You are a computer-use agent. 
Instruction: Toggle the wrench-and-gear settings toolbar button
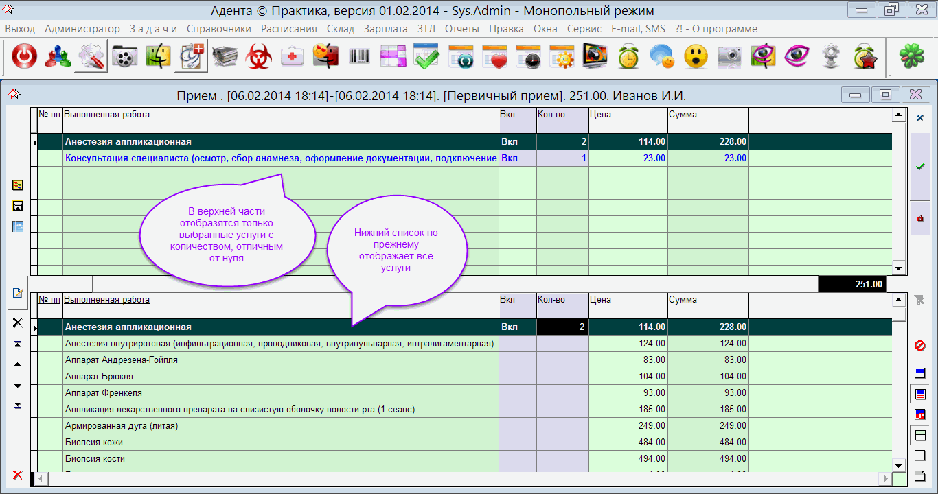91,57
